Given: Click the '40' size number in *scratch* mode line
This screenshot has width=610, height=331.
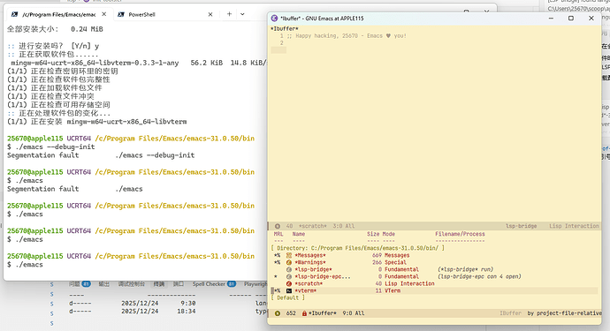Looking at the screenshot, I should tap(289, 226).
